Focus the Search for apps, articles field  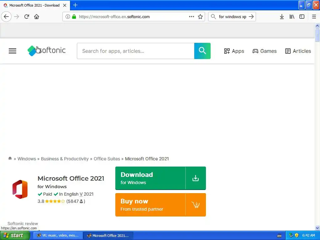(x=136, y=51)
